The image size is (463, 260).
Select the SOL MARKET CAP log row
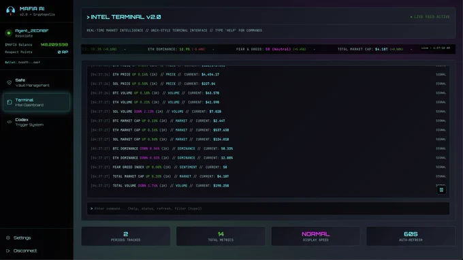268,140
